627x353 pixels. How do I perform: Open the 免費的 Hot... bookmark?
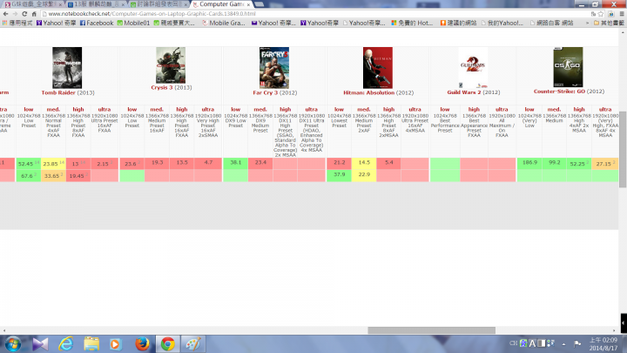click(412, 24)
